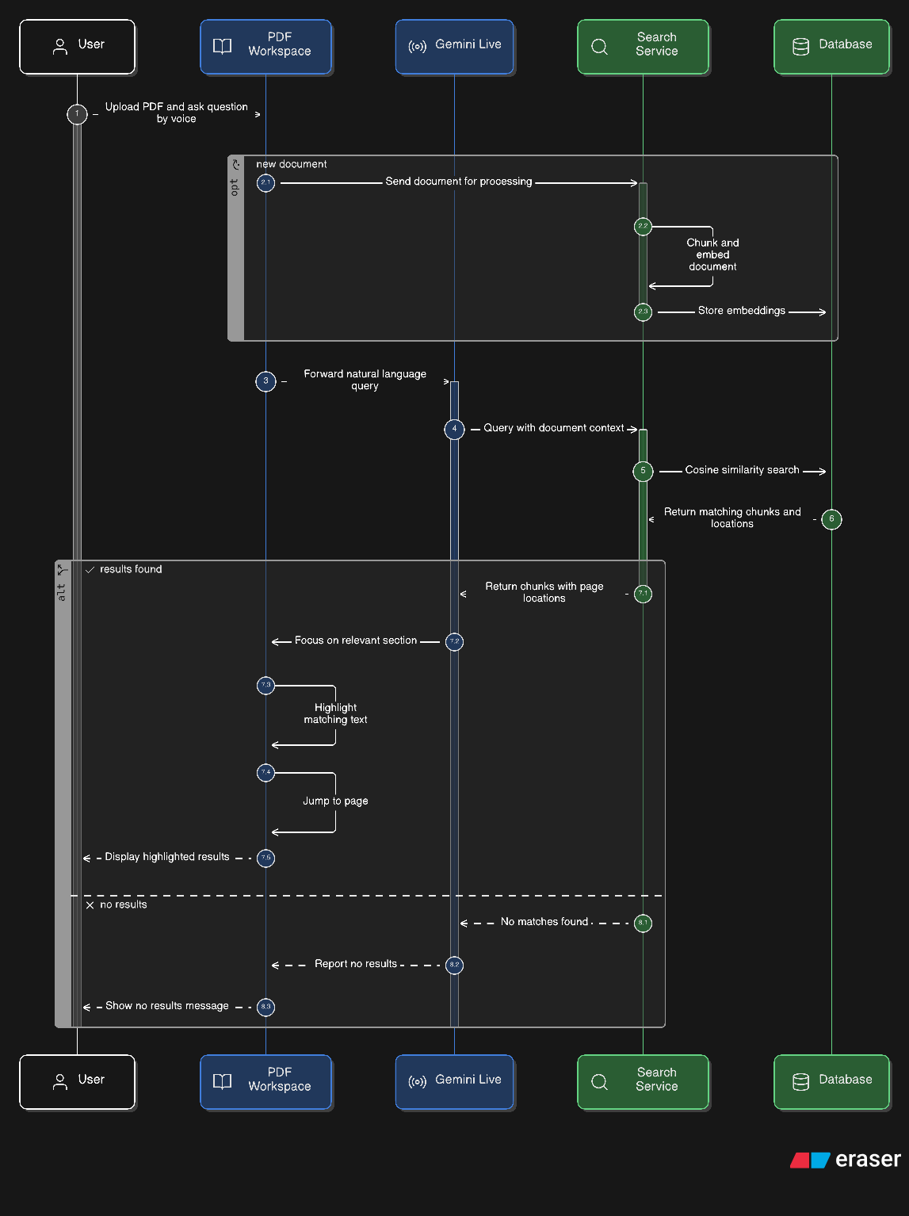Click the bottom User actor box
This screenshot has height=1216, width=909.
77,1082
